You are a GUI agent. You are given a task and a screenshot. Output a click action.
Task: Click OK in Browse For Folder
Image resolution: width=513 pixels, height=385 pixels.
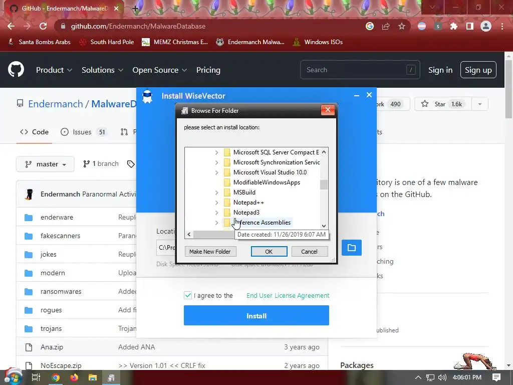269,252
